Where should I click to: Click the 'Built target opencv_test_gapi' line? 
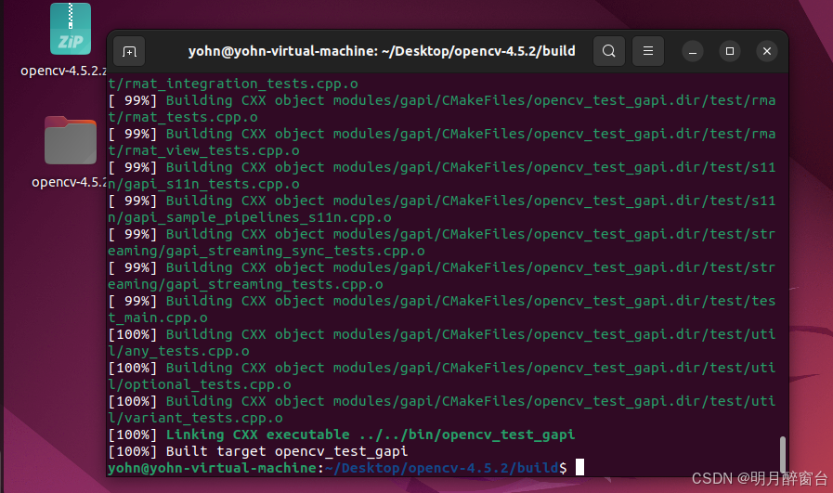click(x=258, y=451)
